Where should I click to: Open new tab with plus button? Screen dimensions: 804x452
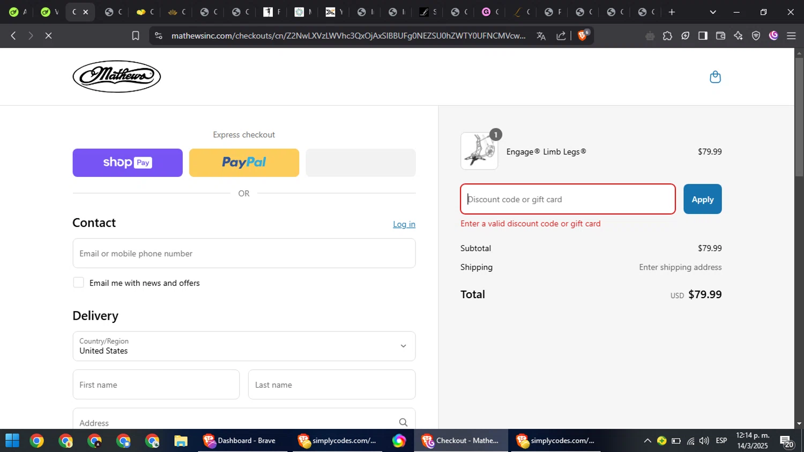coord(672,12)
